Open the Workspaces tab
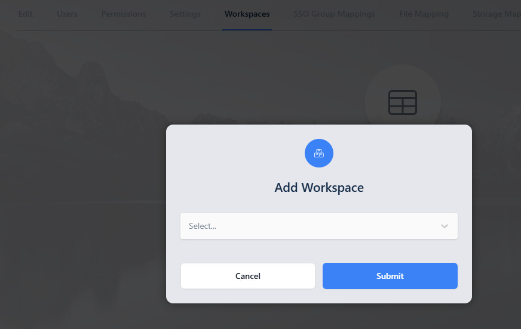 click(247, 14)
